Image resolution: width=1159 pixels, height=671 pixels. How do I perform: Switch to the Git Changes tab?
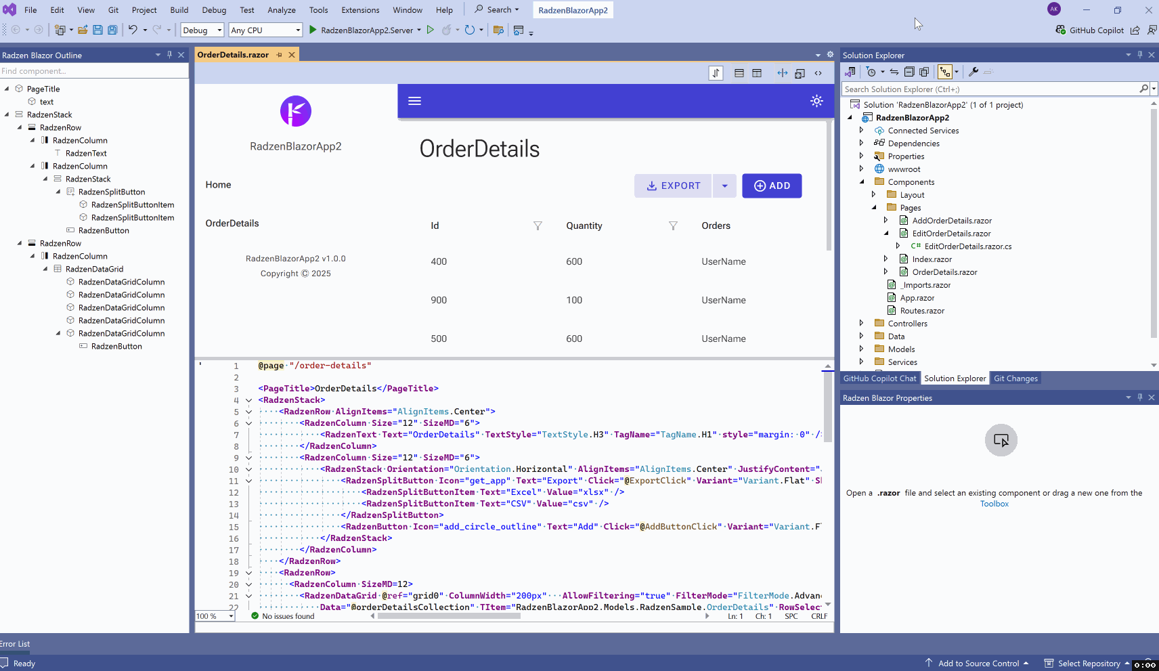pyautogui.click(x=1015, y=378)
